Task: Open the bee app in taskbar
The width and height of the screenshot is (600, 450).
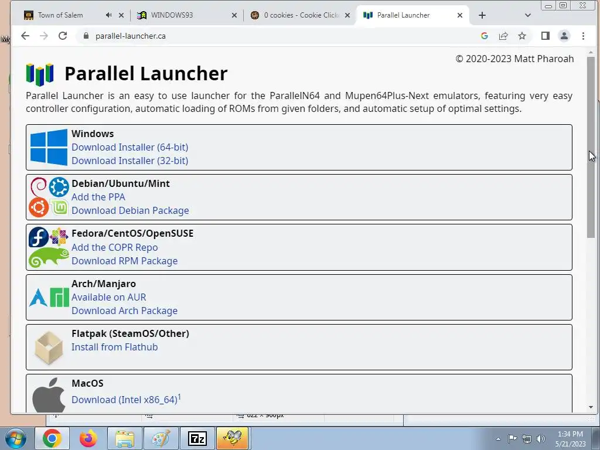Action: (233, 438)
